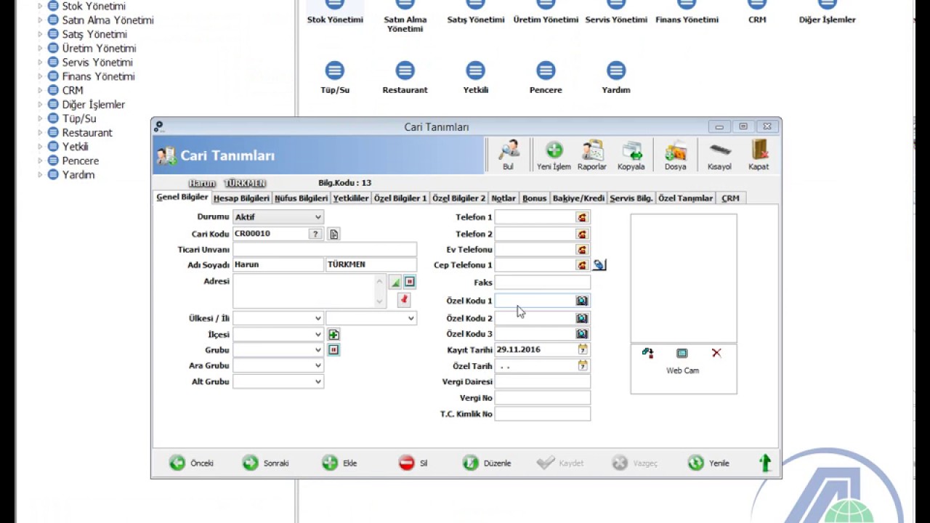
Task: Click the Kısayol shortcut icon
Action: coord(719,151)
